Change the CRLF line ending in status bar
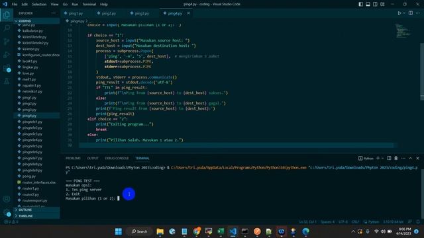The image size is (424, 238). tap(355, 221)
